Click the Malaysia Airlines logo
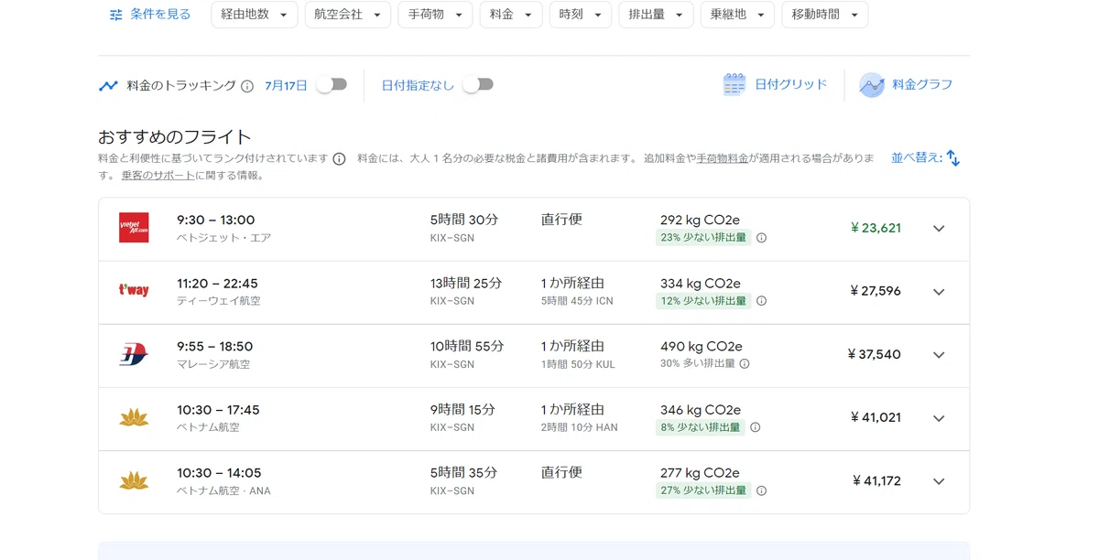Viewport: 1099px width, 560px height. pyautogui.click(x=134, y=354)
